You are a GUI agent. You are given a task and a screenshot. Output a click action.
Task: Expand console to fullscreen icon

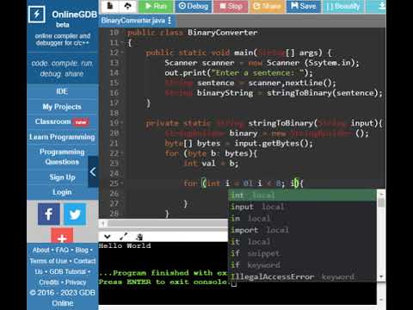pyautogui.click(x=124, y=237)
